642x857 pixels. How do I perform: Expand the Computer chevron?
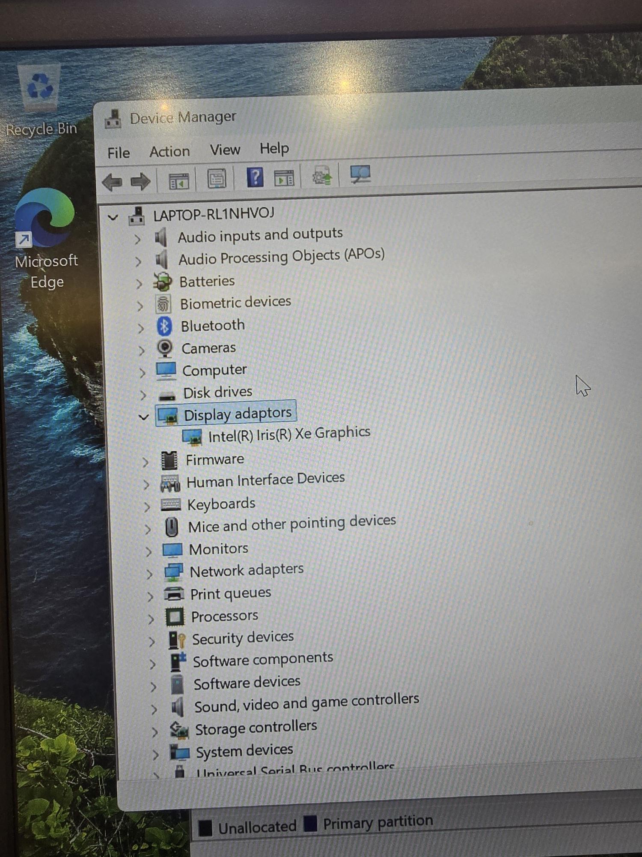point(142,372)
